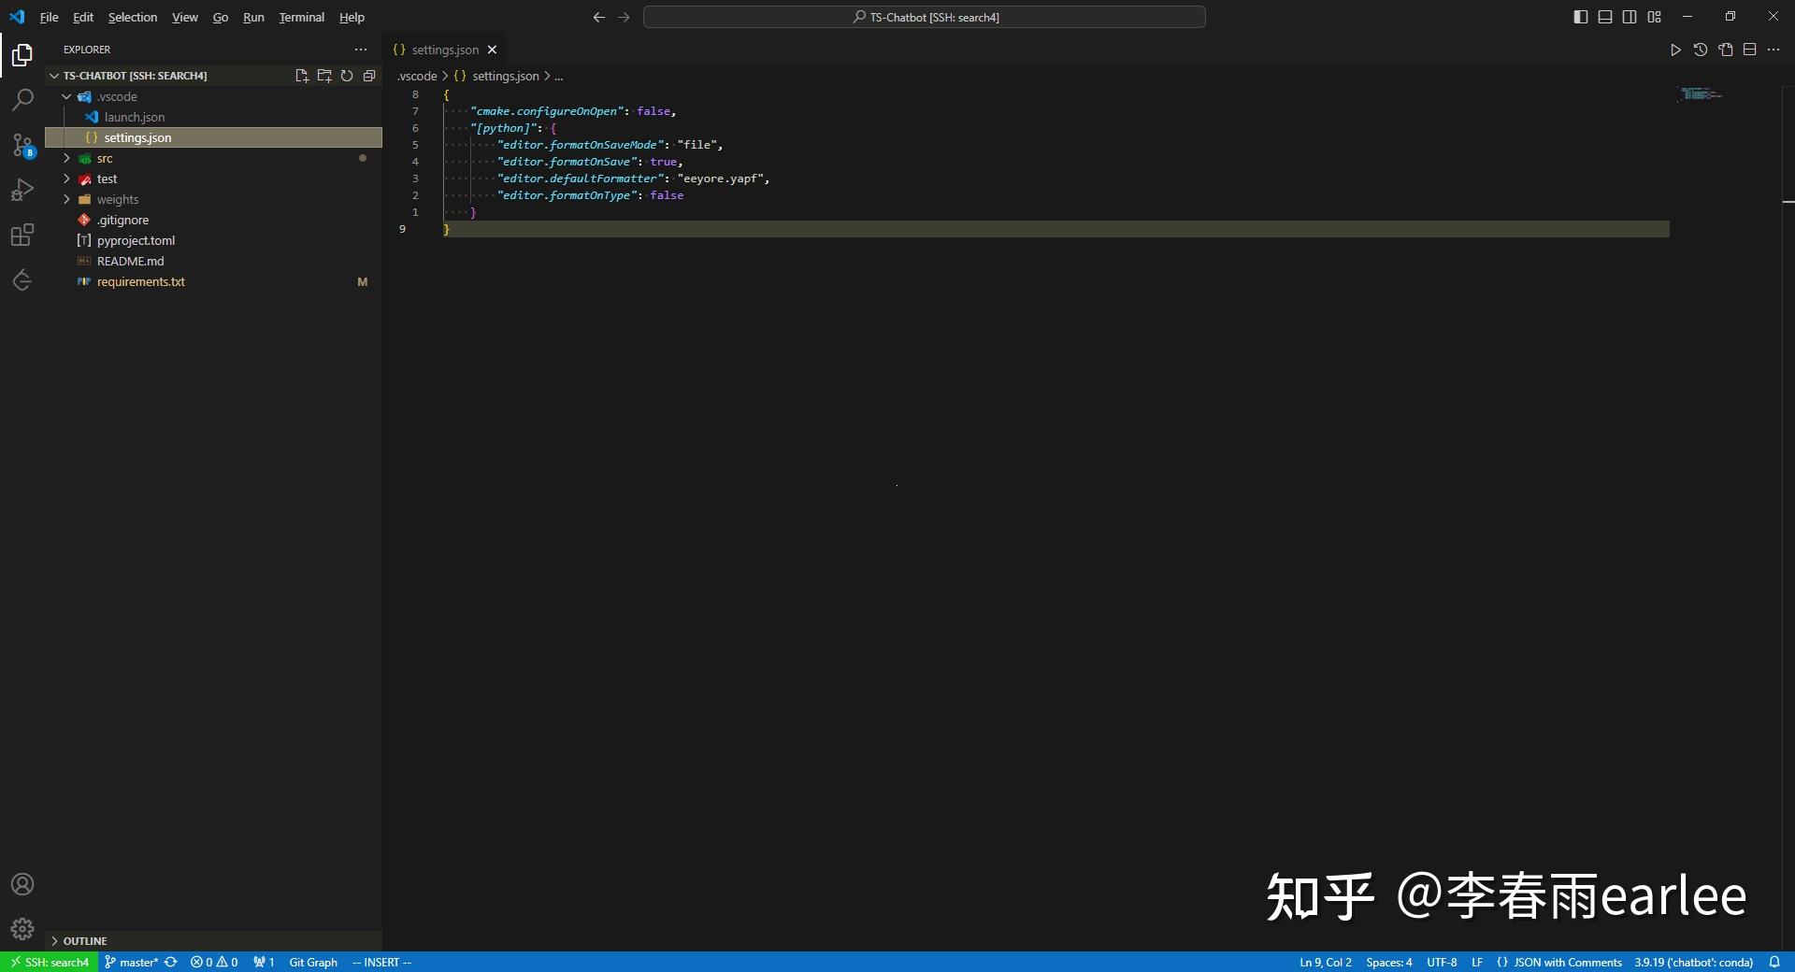
Task: Toggle the secondary side bar
Action: [x=1630, y=17]
